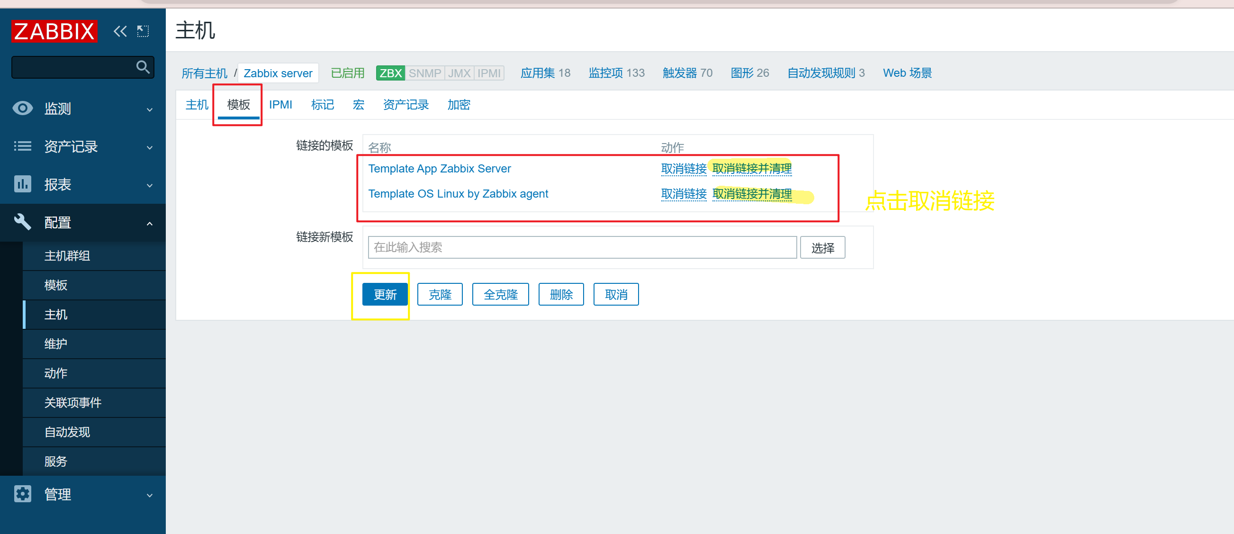The image size is (1234, 534).
Task: Focus the sidebar search box
Action: pyautogui.click(x=82, y=67)
